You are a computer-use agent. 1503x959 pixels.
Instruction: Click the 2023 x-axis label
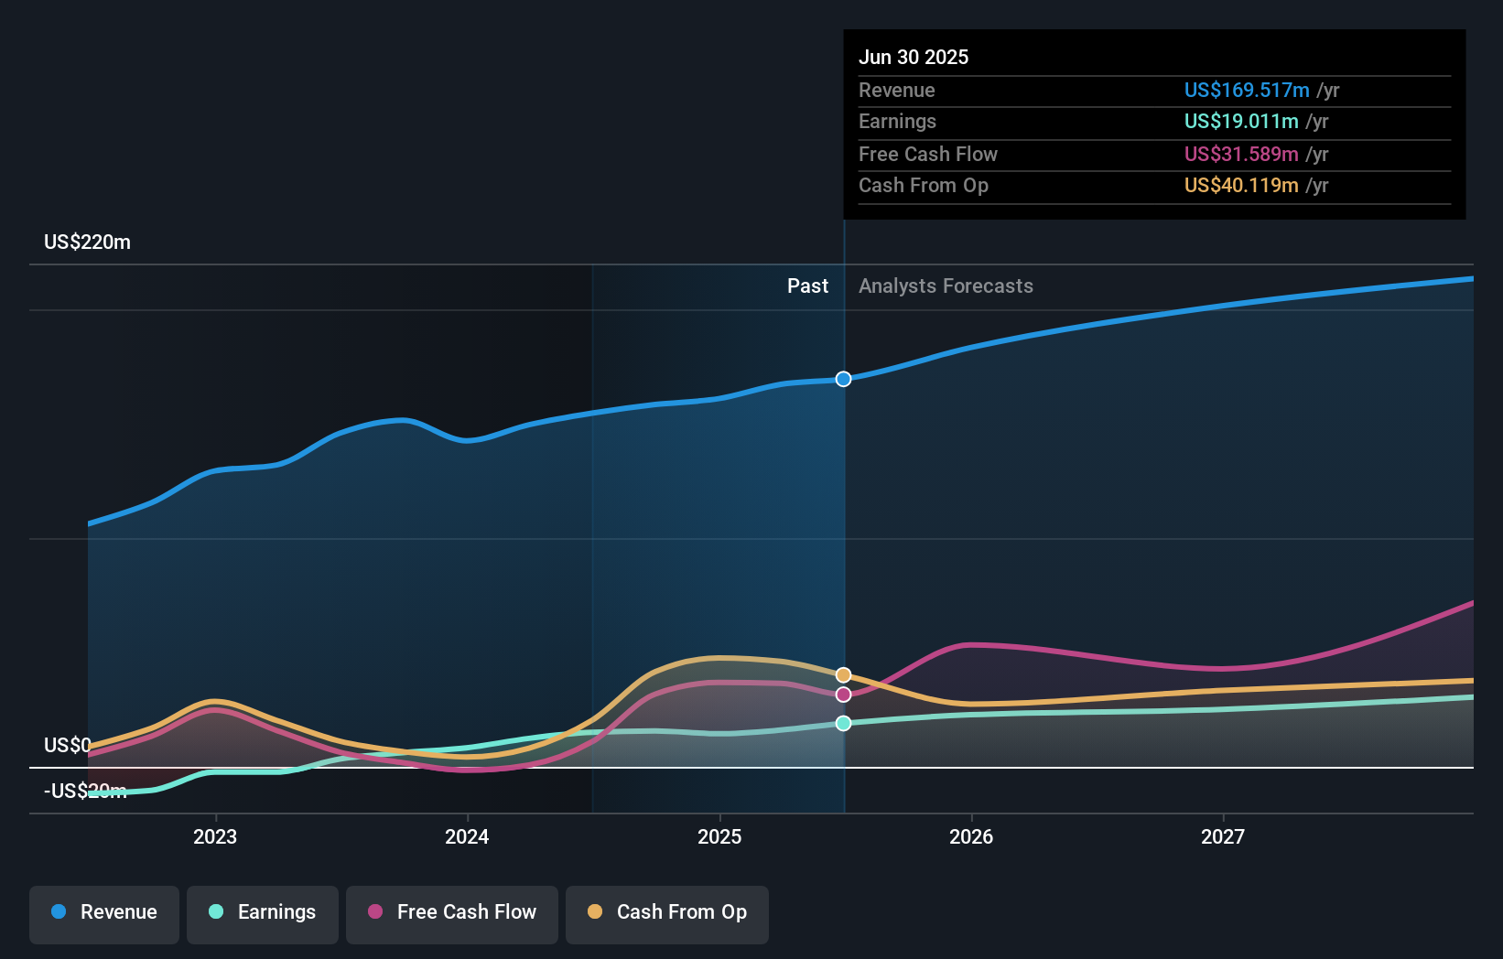215,837
